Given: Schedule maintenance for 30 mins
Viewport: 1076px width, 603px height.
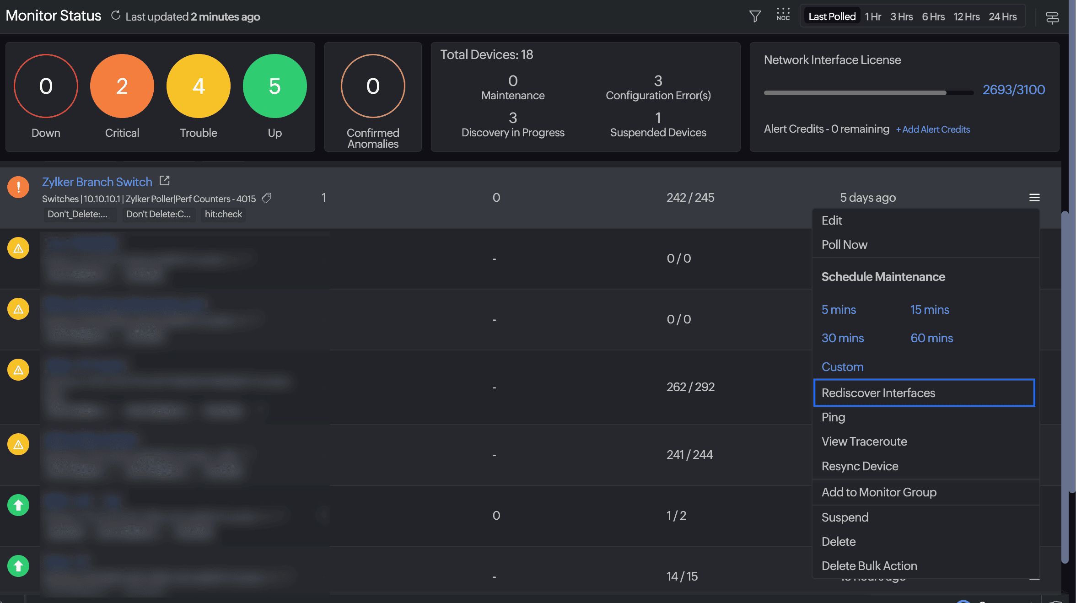Looking at the screenshot, I should click(842, 338).
